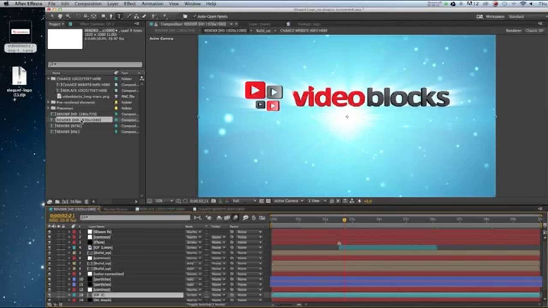Screen dimensions: 548x308
Task: Click new folder icon in Project panel footer
Action: (x=57, y=201)
